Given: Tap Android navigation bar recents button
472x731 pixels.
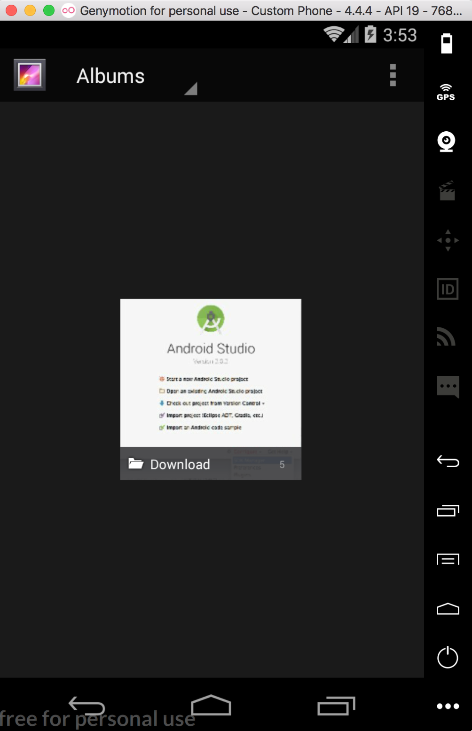Looking at the screenshot, I should click(x=336, y=705).
